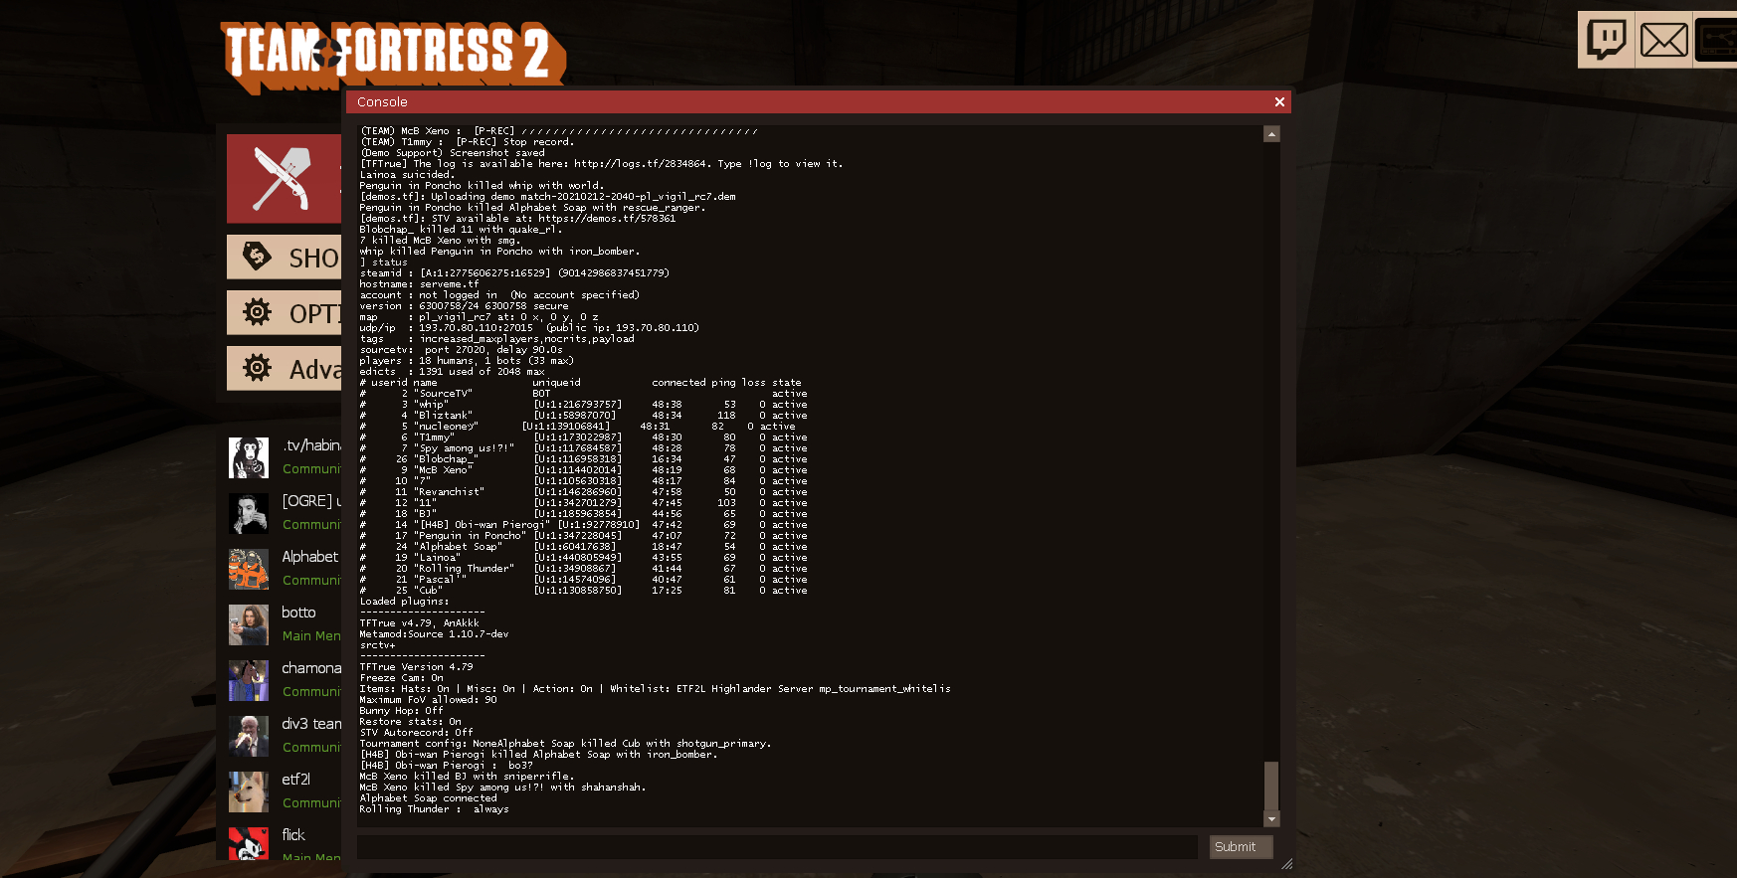Click the Submit button in the console
The image size is (1737, 878).
pos(1241,847)
